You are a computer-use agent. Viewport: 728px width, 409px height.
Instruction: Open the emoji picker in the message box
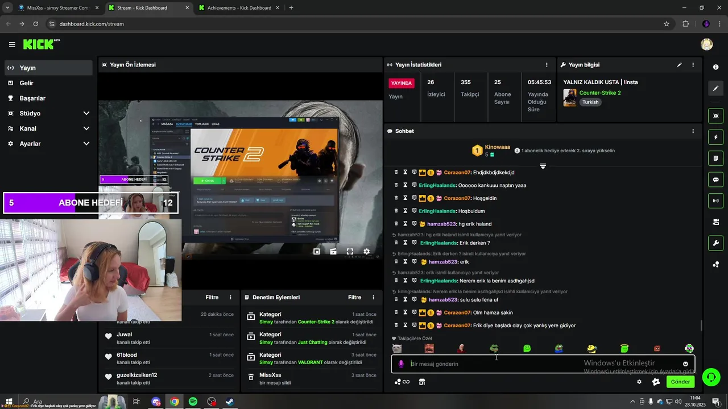click(x=685, y=364)
